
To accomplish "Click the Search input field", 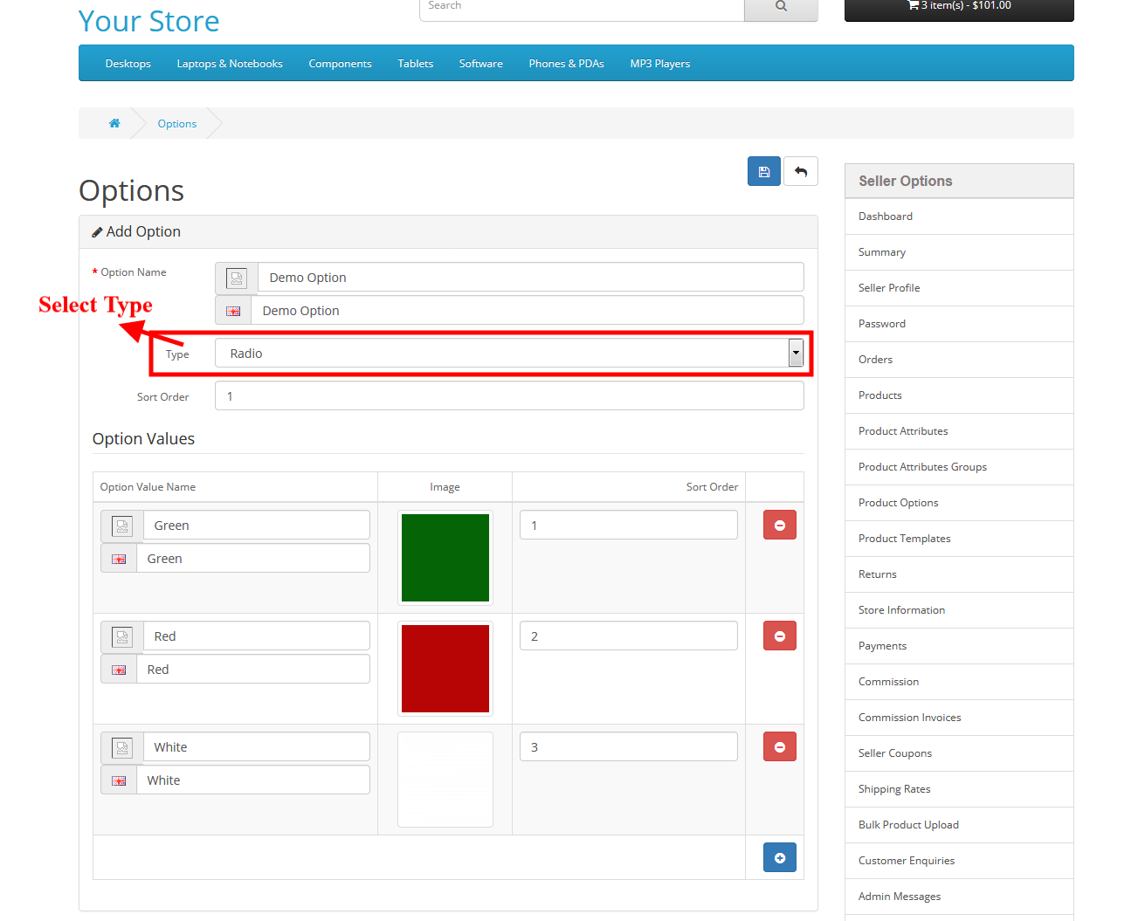I will click(582, 8).
